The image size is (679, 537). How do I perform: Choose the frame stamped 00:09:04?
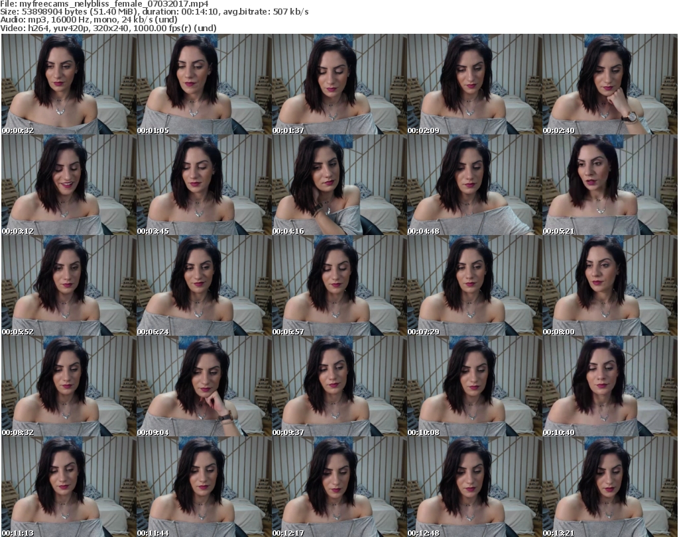(x=204, y=387)
